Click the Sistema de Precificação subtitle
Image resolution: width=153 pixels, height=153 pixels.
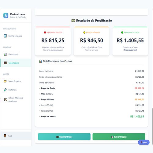click(x=18, y=17)
